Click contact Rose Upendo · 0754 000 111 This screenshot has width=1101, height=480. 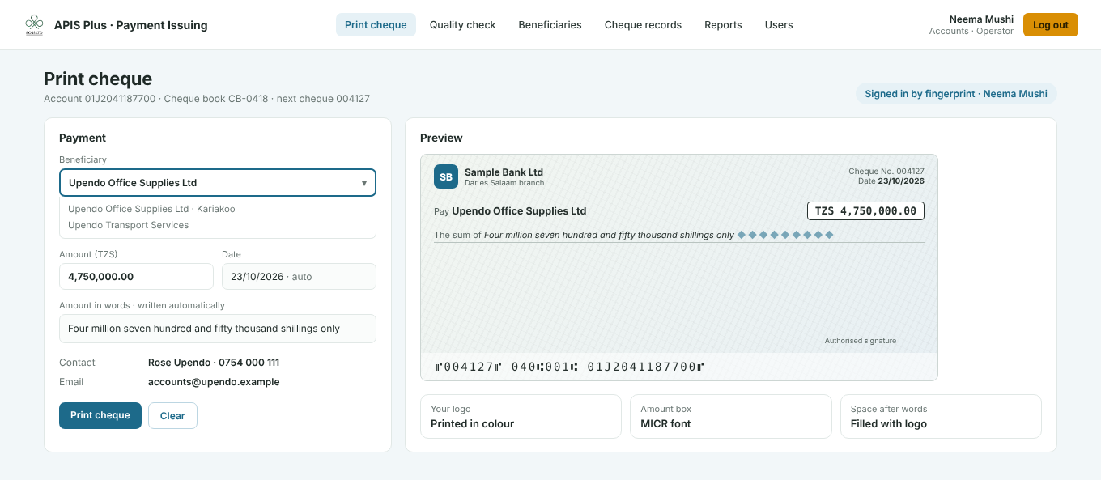214,363
